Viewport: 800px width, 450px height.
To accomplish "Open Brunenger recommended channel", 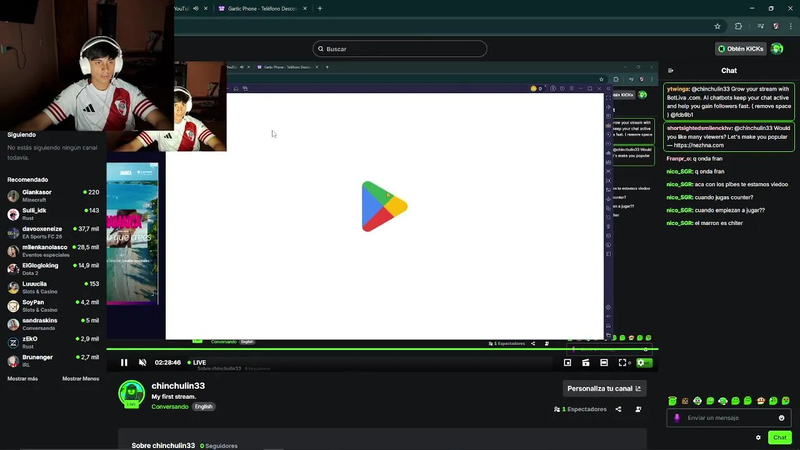I will click(53, 361).
